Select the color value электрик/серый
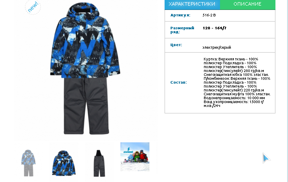Image resolution: width=288 pixels, height=182 pixels. [217, 47]
